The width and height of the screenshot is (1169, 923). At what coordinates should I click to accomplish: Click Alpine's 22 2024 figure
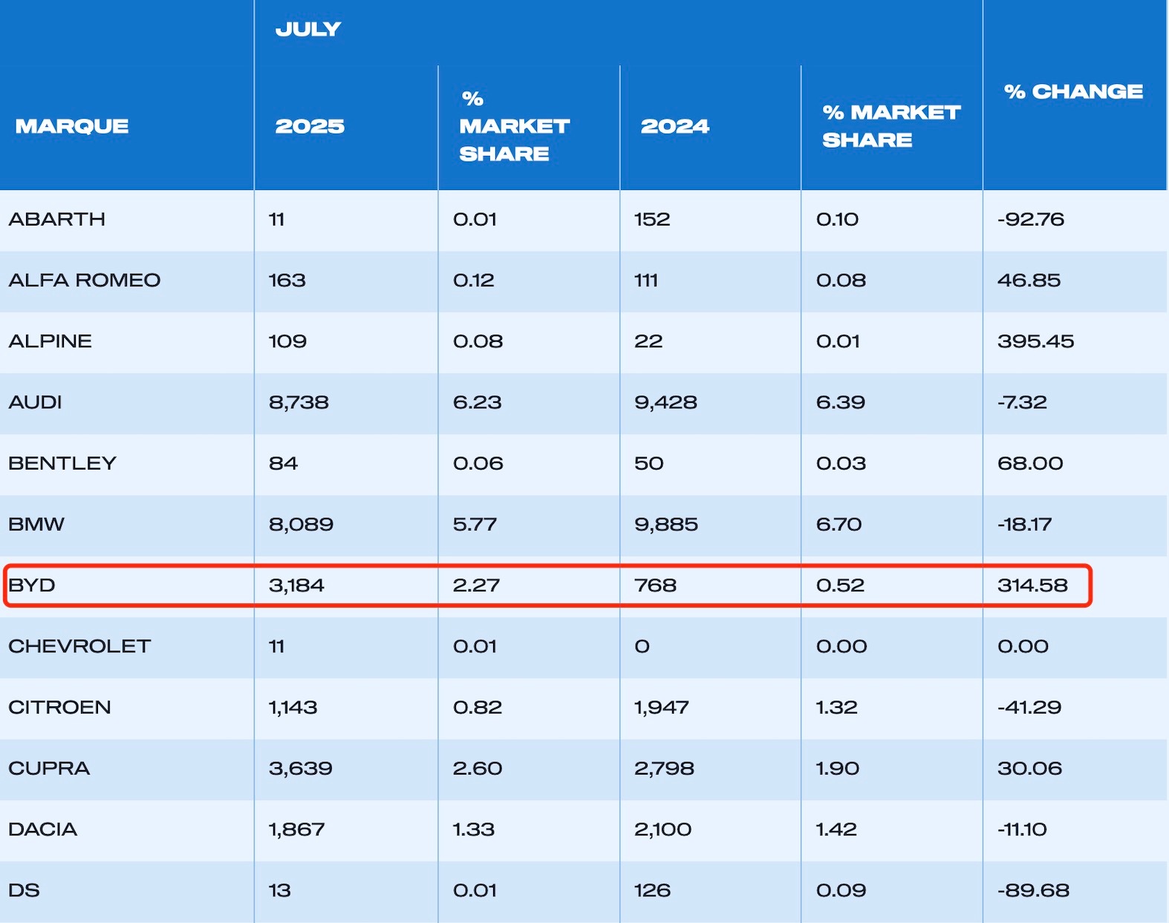pos(648,341)
